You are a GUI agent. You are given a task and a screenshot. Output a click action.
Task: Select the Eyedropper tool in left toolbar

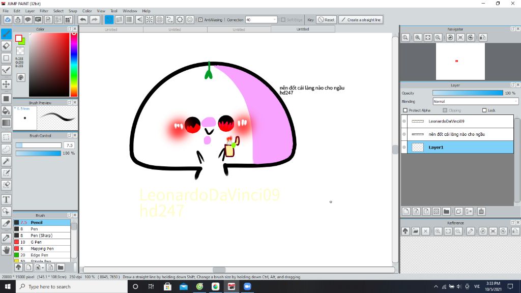tap(6, 238)
